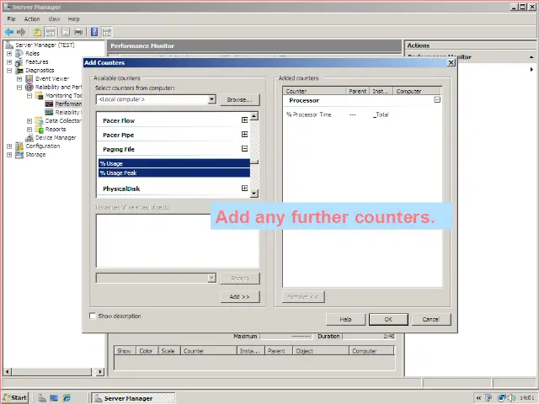
Task: Toggle Show/Hide Console Tree toolbar icon
Action: pos(51,32)
